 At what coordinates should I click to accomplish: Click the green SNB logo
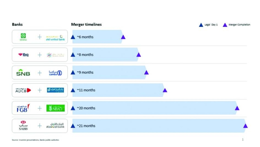click(23, 73)
